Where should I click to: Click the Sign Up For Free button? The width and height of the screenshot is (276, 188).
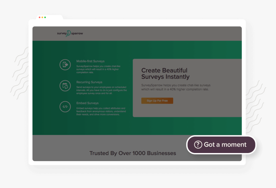tap(157, 101)
